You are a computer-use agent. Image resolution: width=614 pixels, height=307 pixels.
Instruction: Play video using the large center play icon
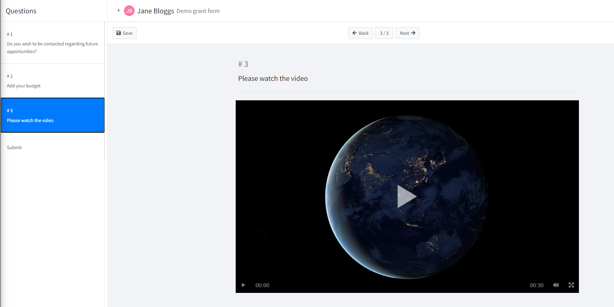point(407,196)
